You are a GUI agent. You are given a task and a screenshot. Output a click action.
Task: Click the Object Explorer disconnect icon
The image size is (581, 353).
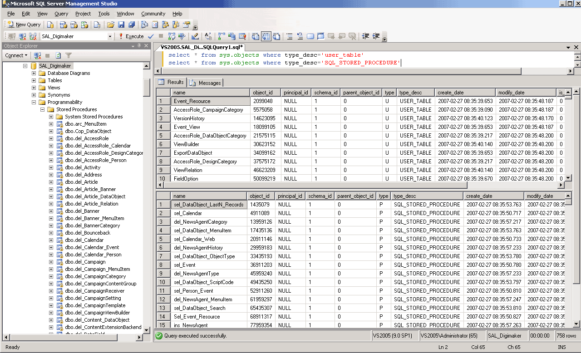[38, 55]
